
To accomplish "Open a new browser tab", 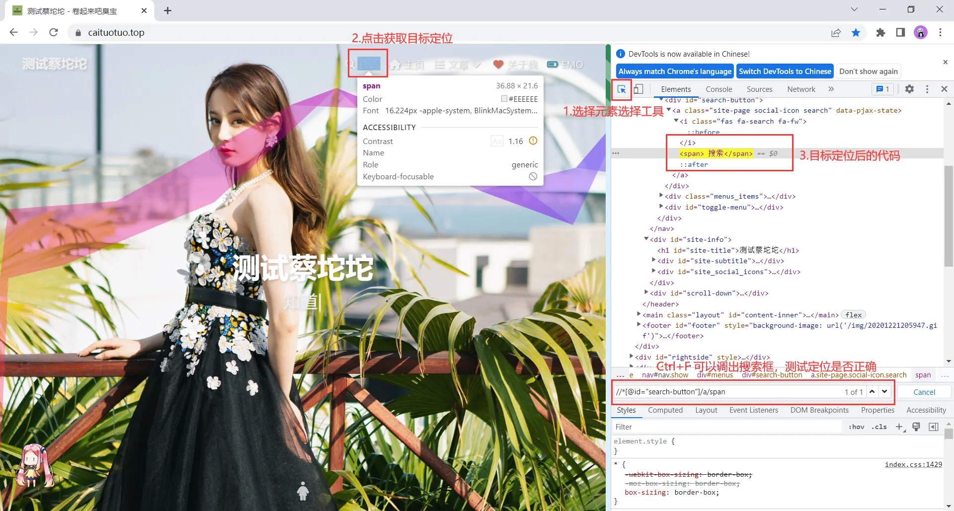I will [167, 10].
